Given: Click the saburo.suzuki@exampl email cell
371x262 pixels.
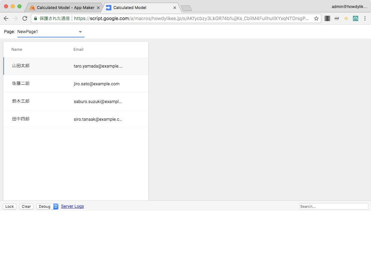Looking at the screenshot, I should click(98, 101).
